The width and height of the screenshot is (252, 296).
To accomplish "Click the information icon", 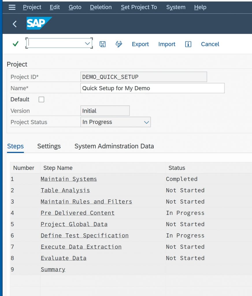I will 188,44.
